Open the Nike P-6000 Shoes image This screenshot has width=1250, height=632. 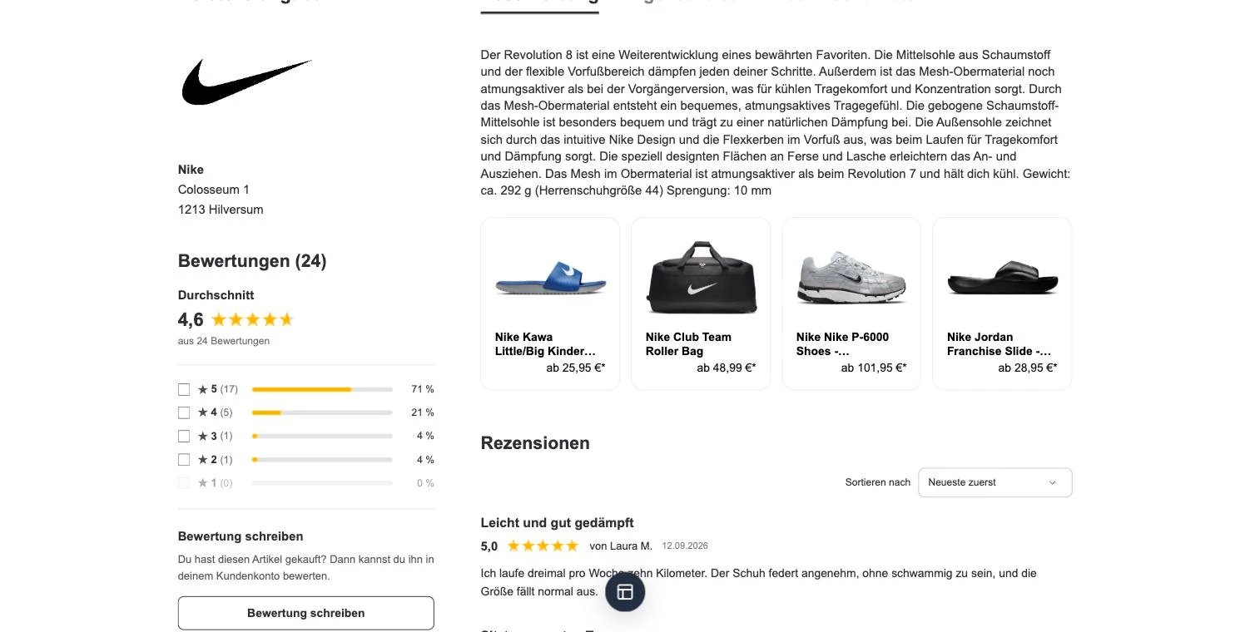pos(851,277)
